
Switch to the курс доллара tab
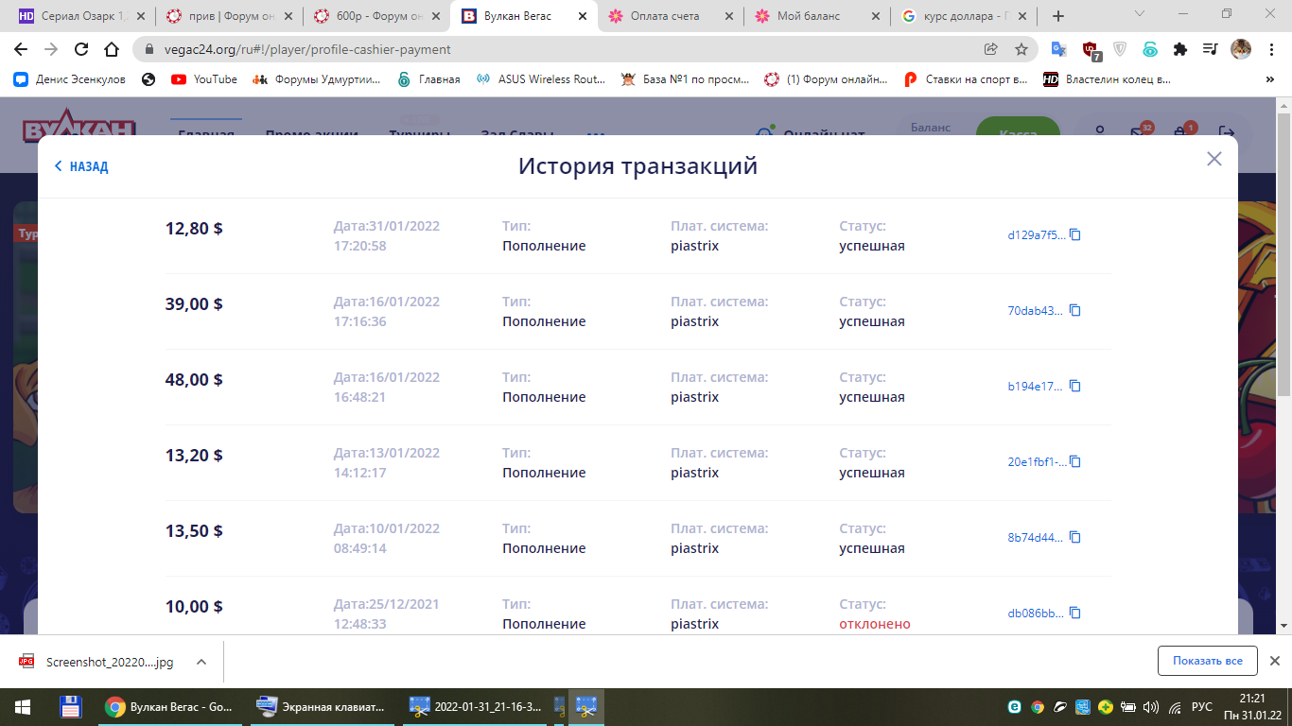(966, 16)
